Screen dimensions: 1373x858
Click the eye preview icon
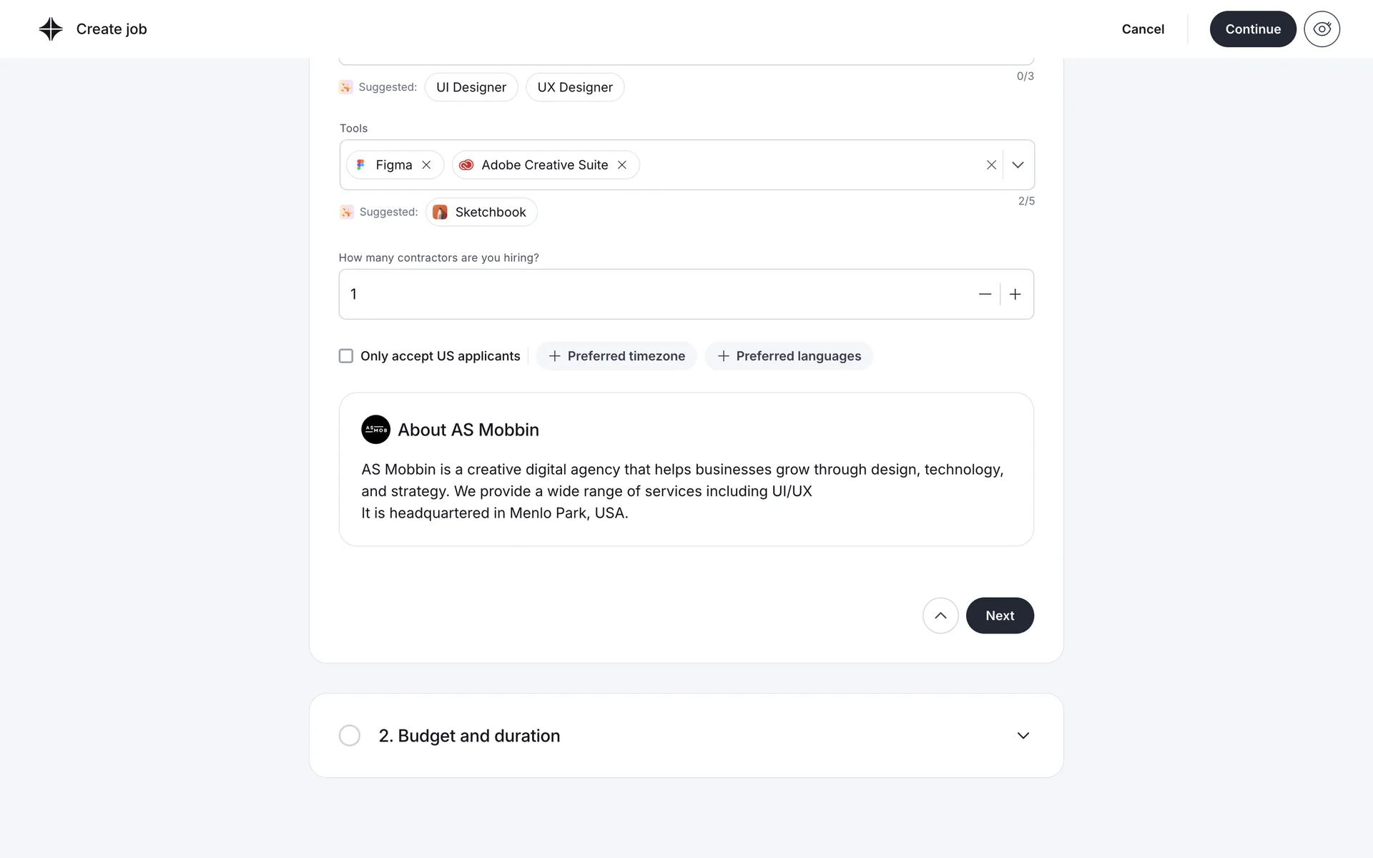[1322, 29]
